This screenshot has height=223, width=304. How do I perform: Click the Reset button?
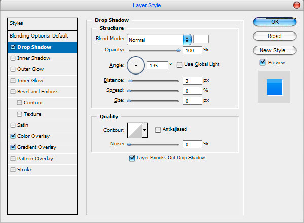275,36
